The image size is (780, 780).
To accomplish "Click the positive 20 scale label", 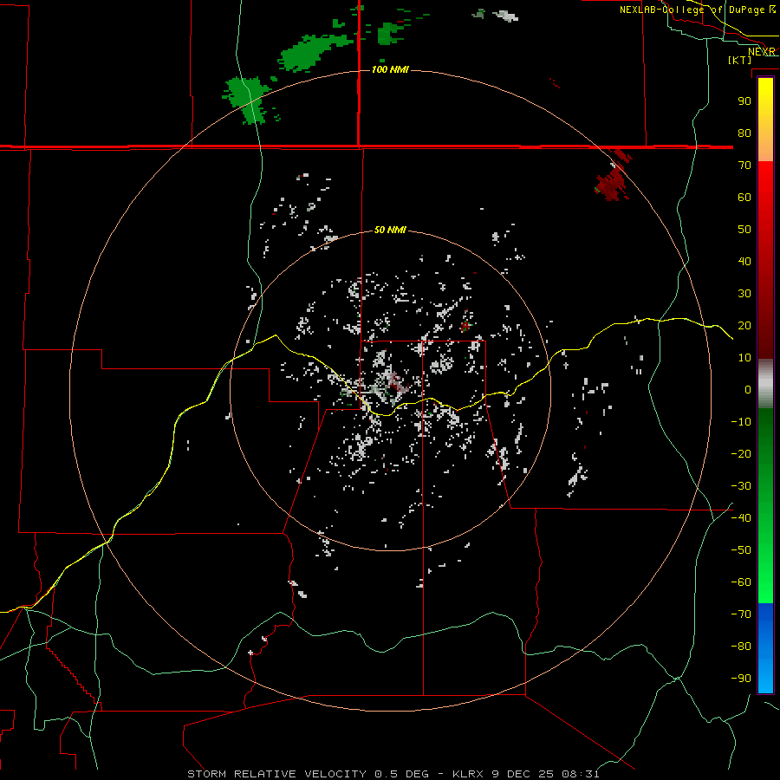I will 744,325.
